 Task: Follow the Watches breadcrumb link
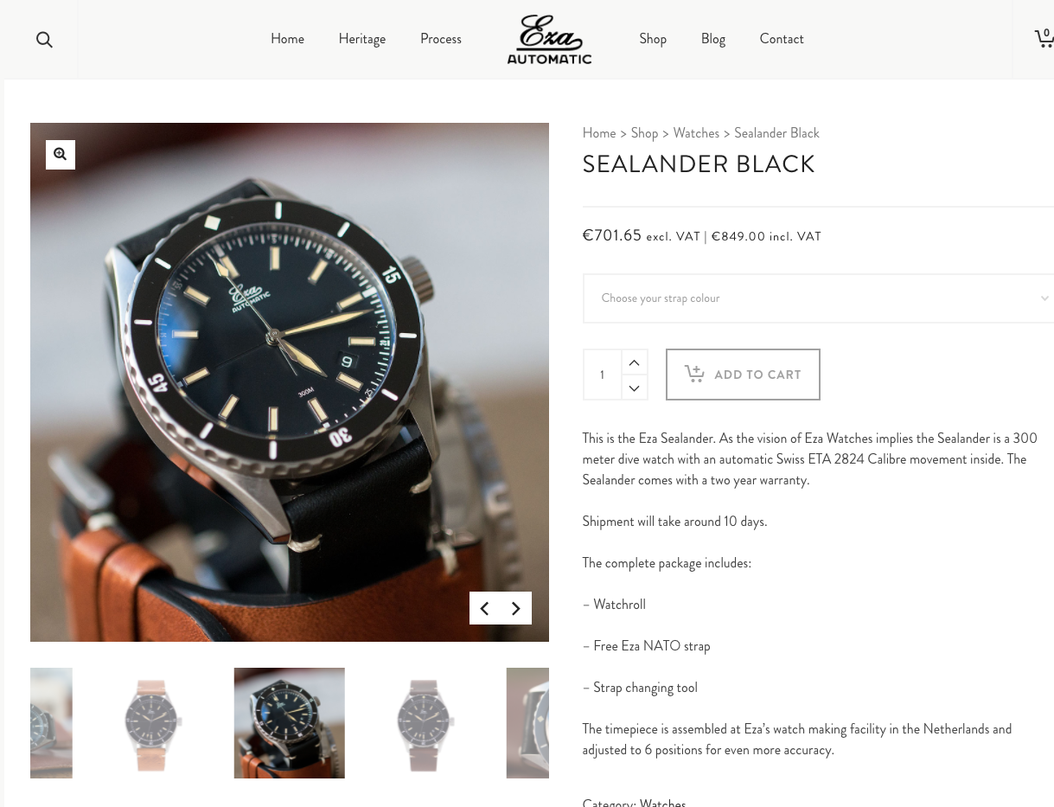(696, 133)
